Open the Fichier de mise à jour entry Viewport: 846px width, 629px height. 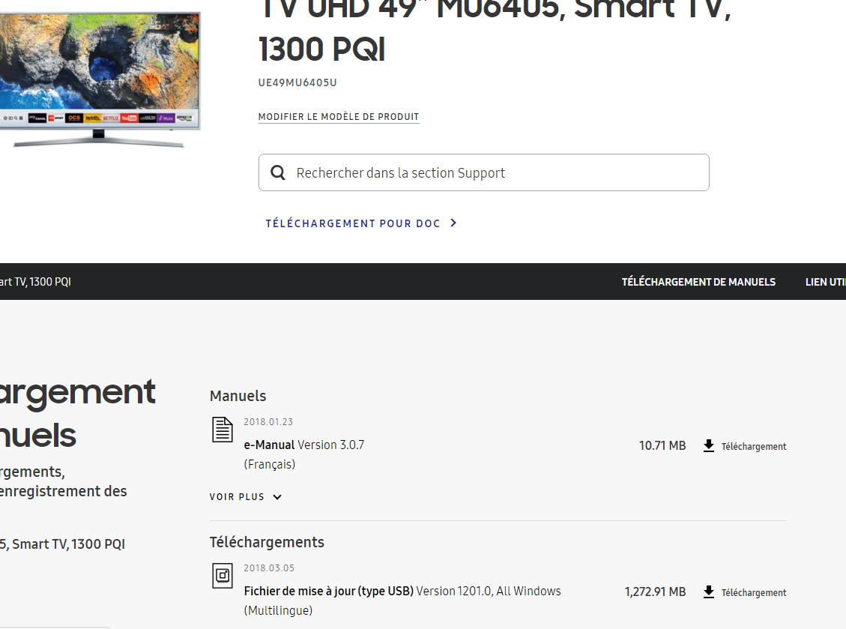328,592
